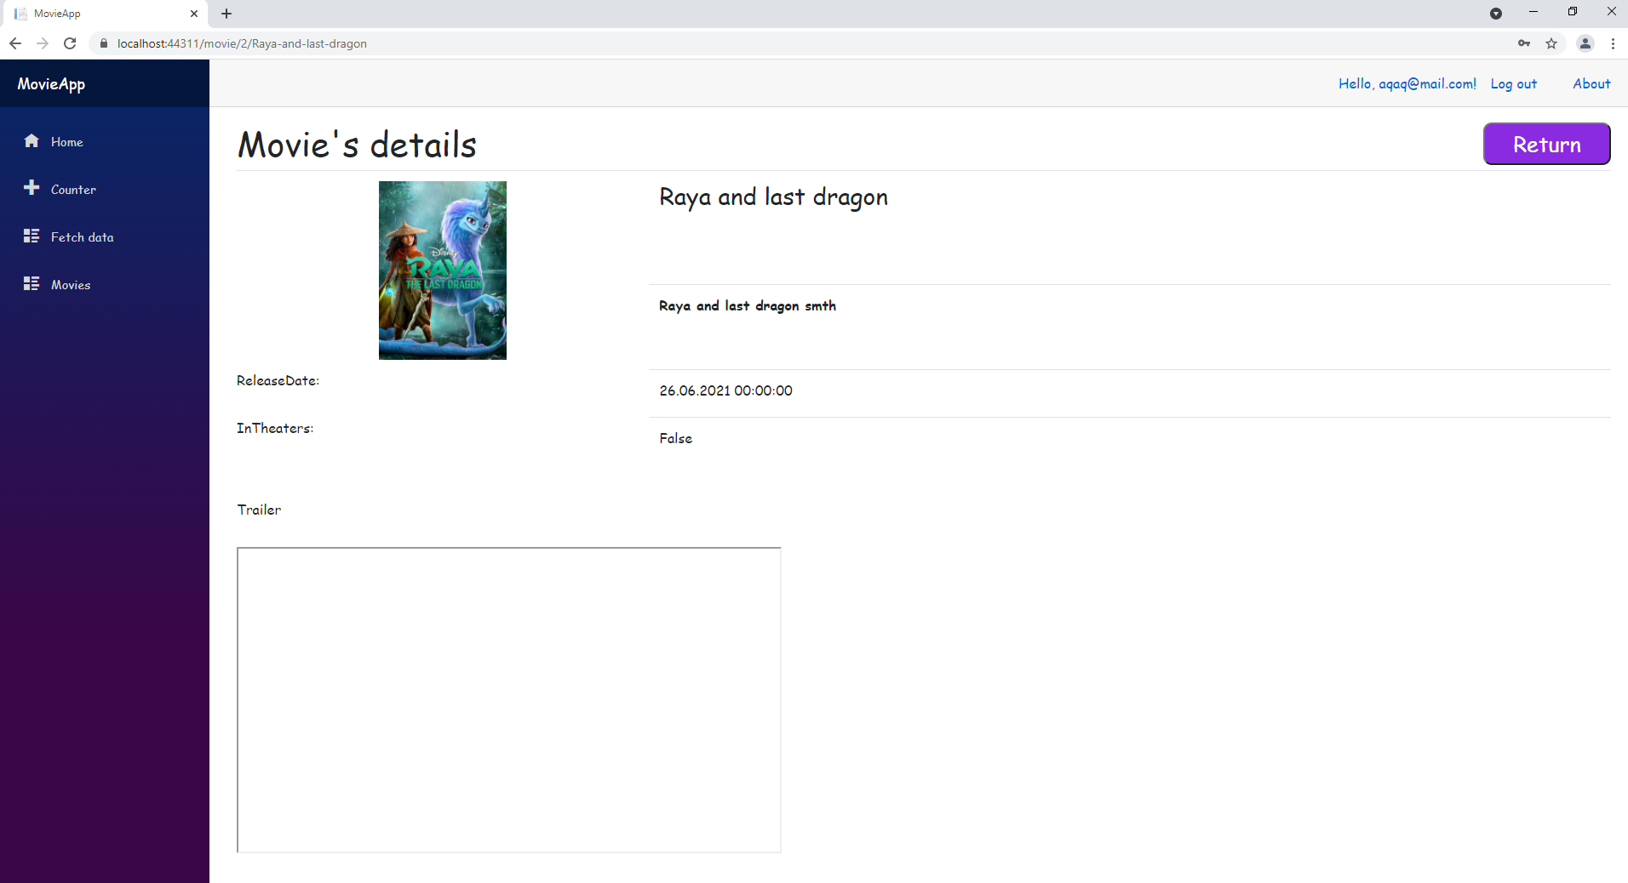Click the key icon in the address bar
The height and width of the screenshot is (883, 1628).
click(x=1524, y=43)
